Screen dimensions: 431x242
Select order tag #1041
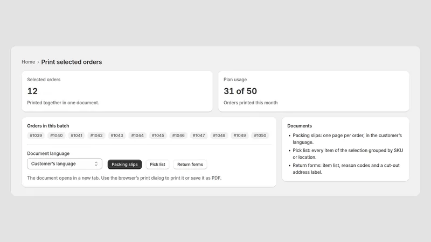(77, 136)
